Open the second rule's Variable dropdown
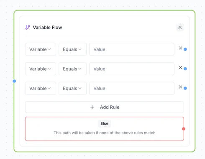Image resolution: width=205 pixels, height=159 pixels. (x=41, y=69)
